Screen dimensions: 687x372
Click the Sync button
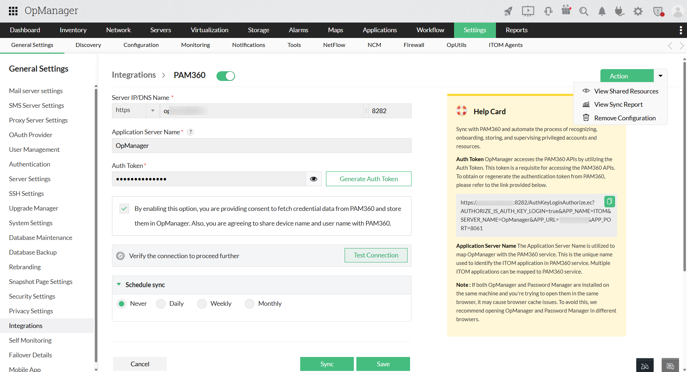point(327,364)
